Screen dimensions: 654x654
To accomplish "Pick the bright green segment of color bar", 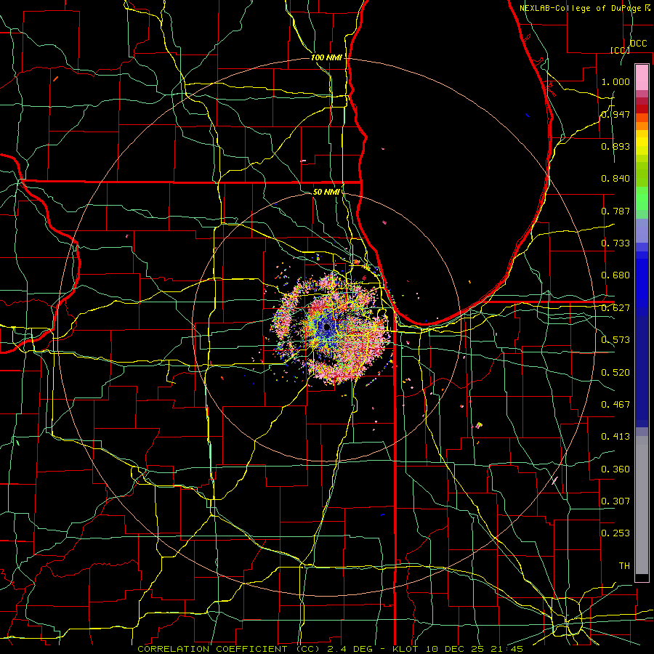I will [642, 198].
